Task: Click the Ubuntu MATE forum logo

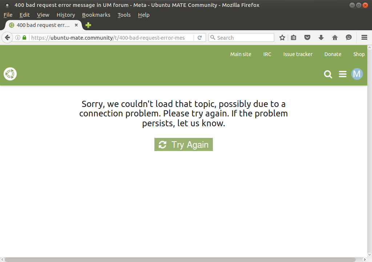Action: [x=10, y=74]
